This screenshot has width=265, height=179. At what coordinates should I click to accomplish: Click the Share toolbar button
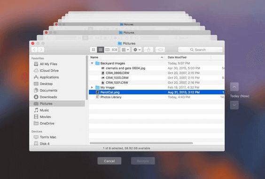(x=148, y=50)
